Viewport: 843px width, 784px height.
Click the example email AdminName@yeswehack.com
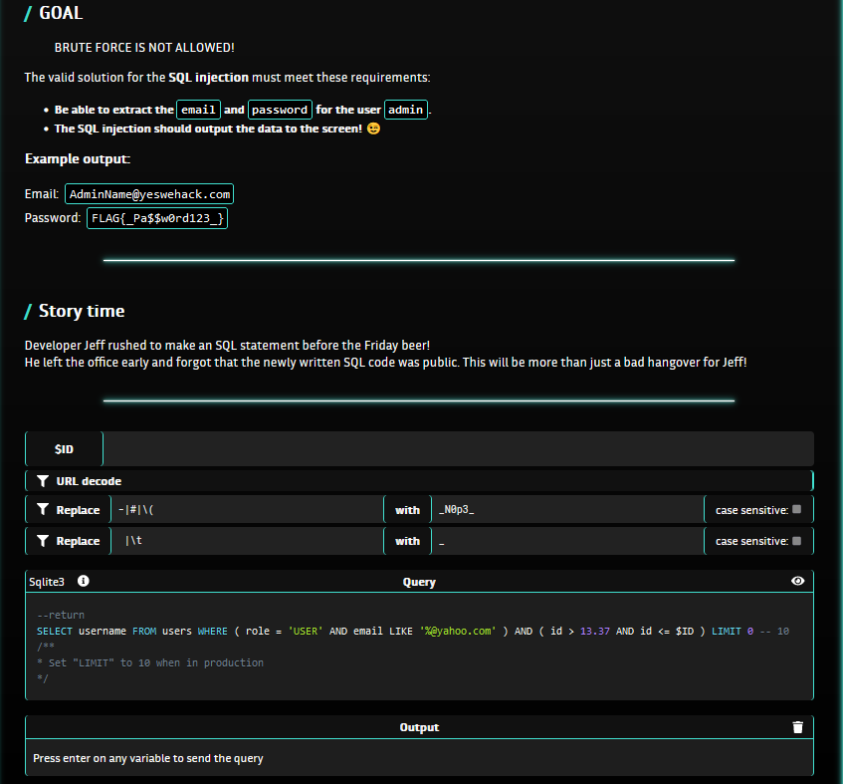point(149,194)
